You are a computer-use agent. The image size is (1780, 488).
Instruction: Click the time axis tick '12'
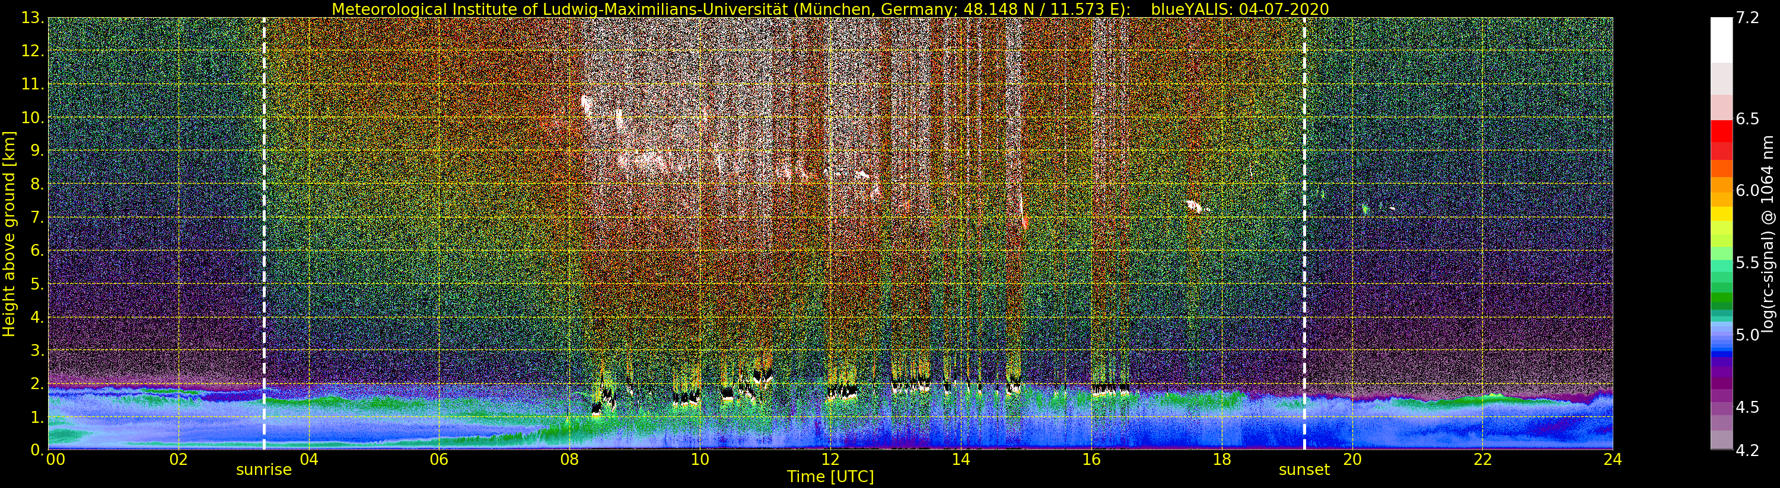coord(830,459)
